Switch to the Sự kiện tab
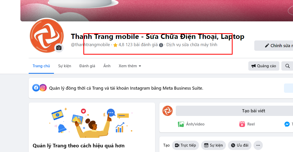 pos(65,66)
